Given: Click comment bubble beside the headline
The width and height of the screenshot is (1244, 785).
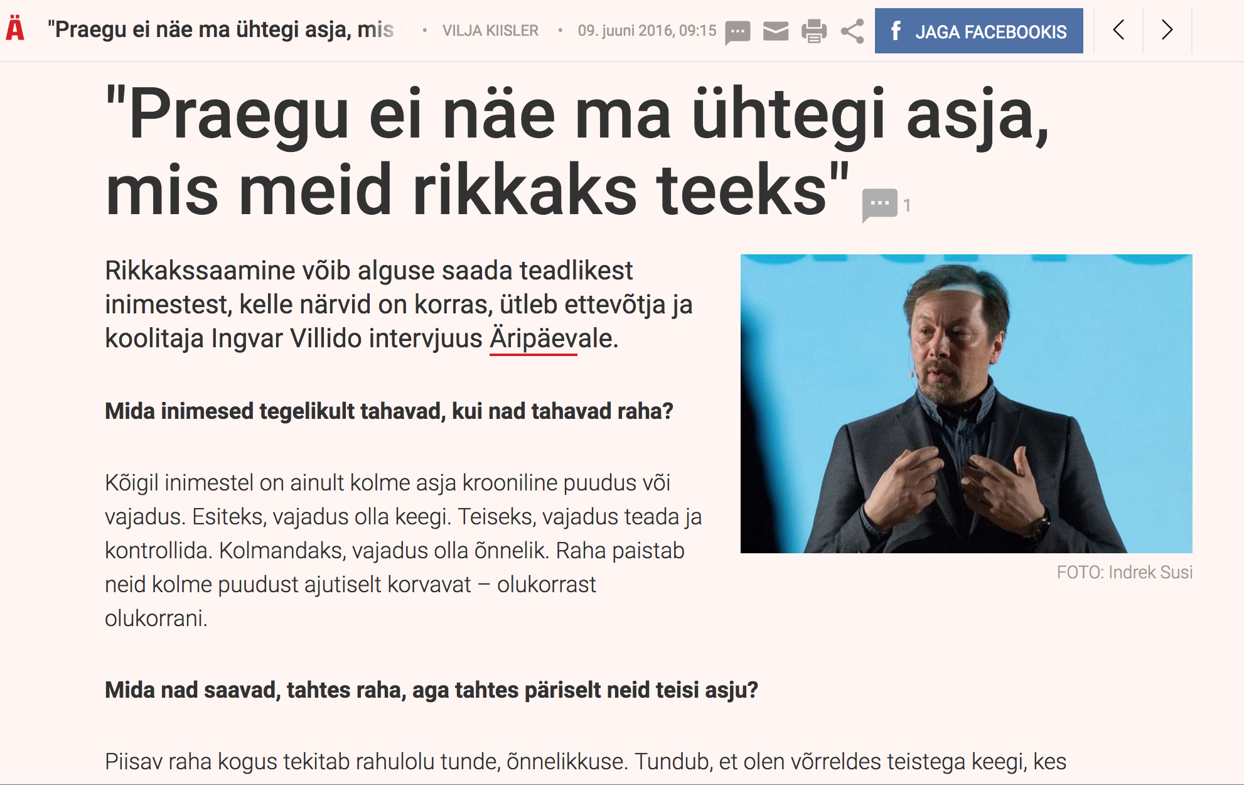Looking at the screenshot, I should click(x=879, y=205).
